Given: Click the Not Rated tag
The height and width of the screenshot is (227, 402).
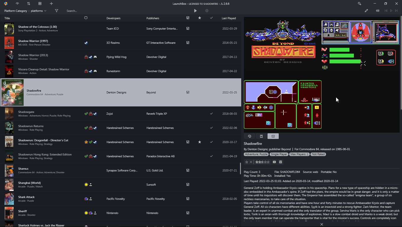Looking at the screenshot, I should [x=318, y=154].
